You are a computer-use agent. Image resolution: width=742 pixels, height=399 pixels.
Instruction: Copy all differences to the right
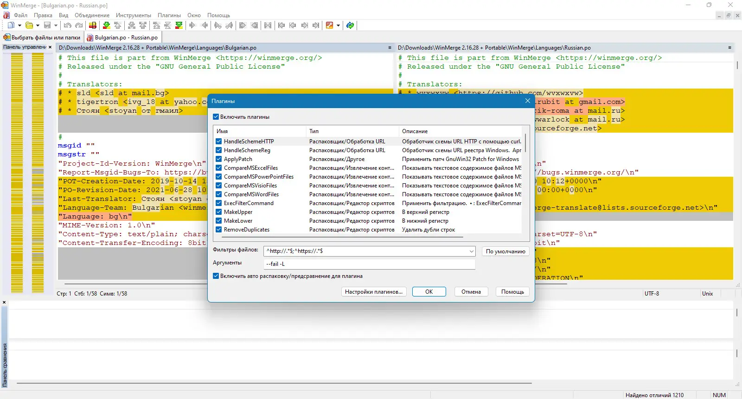[x=243, y=26]
